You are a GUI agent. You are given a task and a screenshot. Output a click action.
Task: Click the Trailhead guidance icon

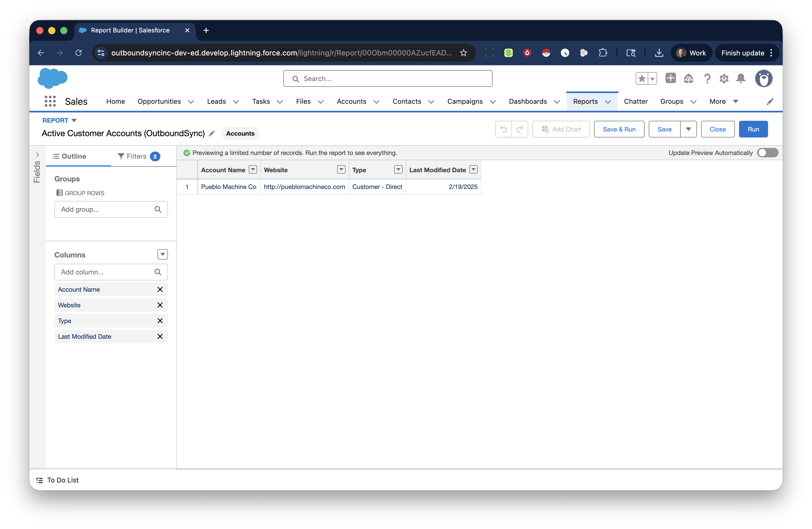click(x=689, y=79)
